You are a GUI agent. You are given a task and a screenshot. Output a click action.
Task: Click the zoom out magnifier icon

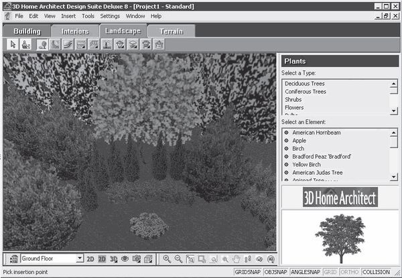[179, 259]
